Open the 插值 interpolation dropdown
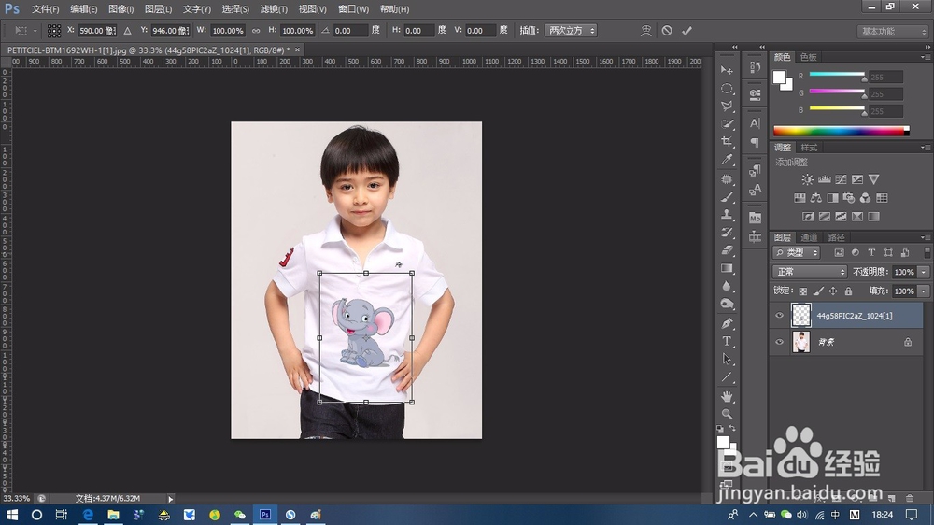The width and height of the screenshot is (934, 525). (x=570, y=31)
